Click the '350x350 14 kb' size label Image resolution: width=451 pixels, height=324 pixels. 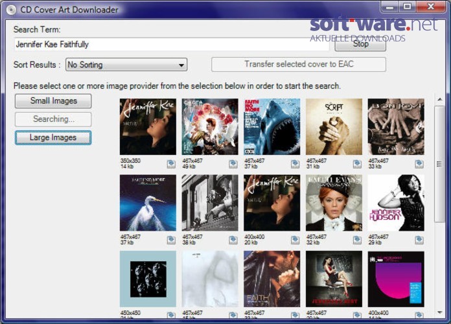tap(130, 163)
